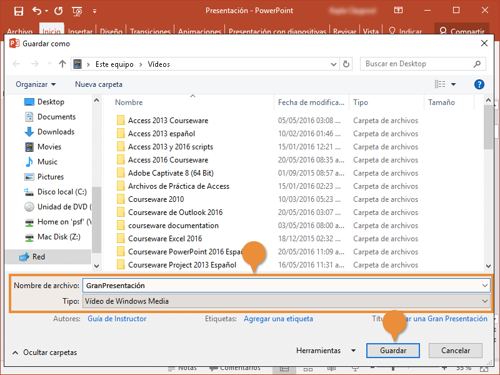Open the Organizar menu
500x375 pixels.
(36, 84)
